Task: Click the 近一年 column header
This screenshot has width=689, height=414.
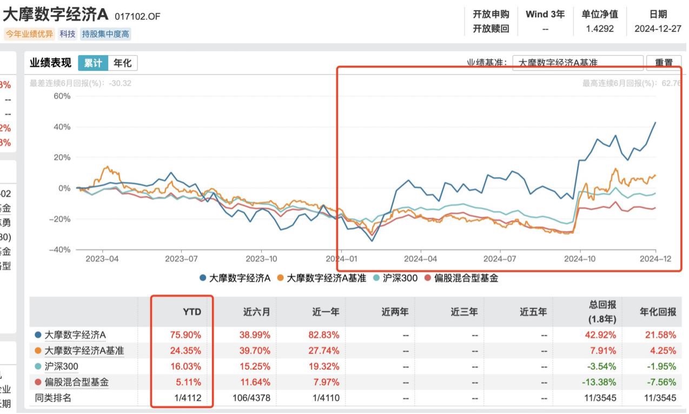Action: [326, 312]
